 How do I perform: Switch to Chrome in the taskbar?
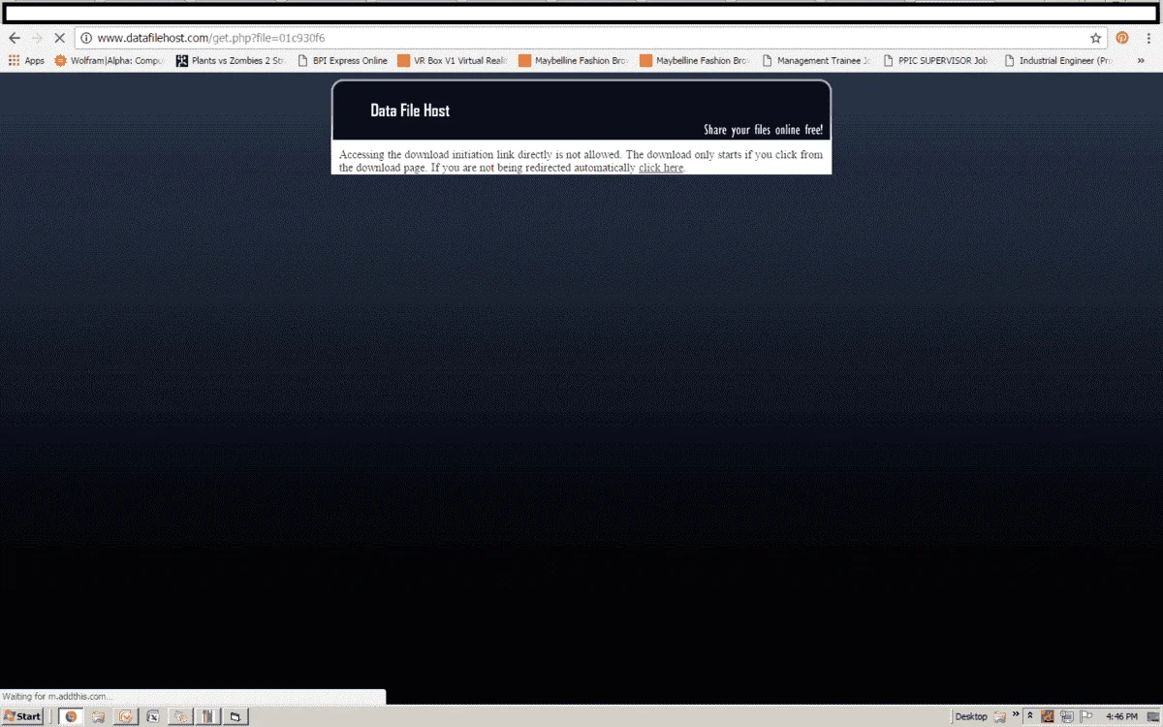71,716
